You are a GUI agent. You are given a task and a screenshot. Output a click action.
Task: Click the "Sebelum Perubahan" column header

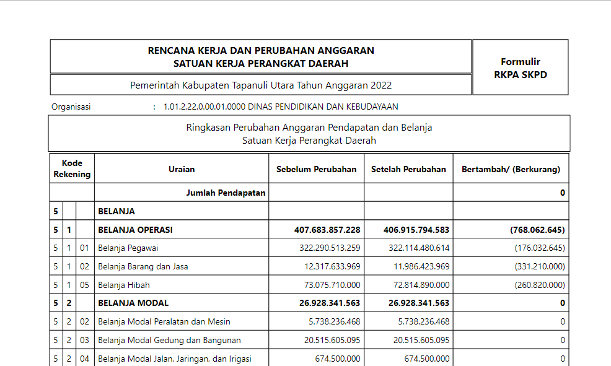pyautogui.click(x=316, y=169)
